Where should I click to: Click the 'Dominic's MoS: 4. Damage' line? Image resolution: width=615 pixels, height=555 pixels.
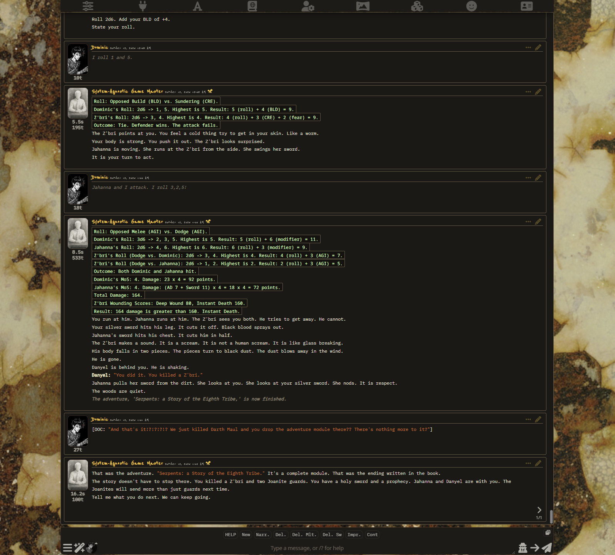pos(155,279)
